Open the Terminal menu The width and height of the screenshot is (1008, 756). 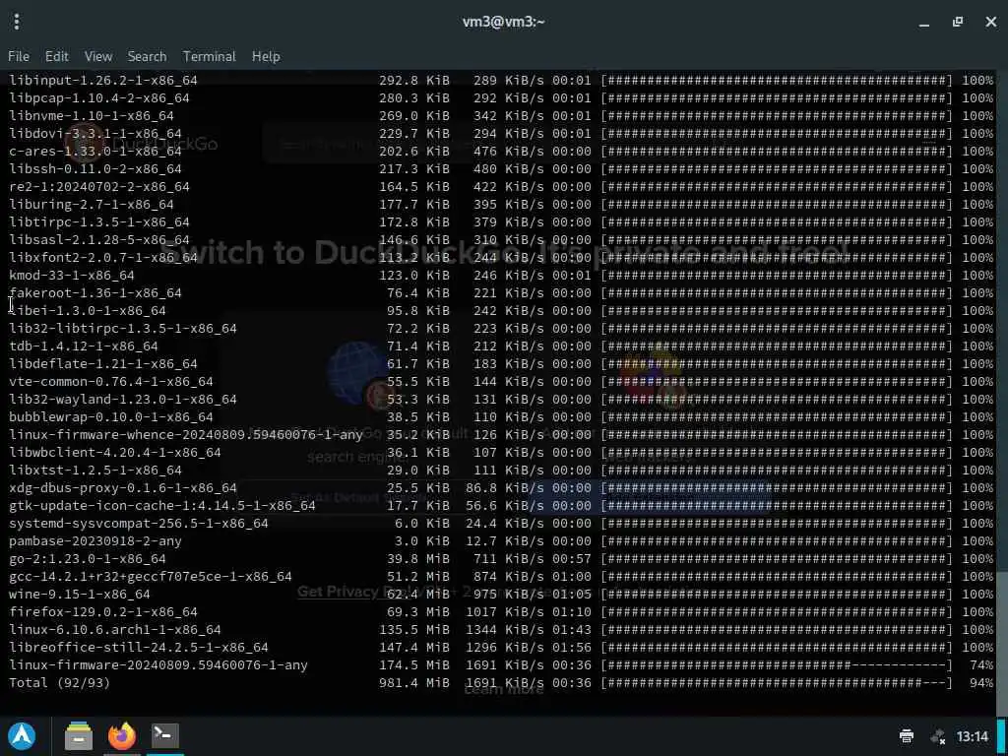point(210,56)
